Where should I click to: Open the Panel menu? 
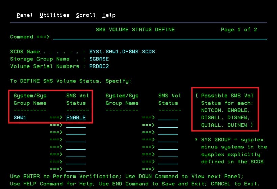coord(25,15)
